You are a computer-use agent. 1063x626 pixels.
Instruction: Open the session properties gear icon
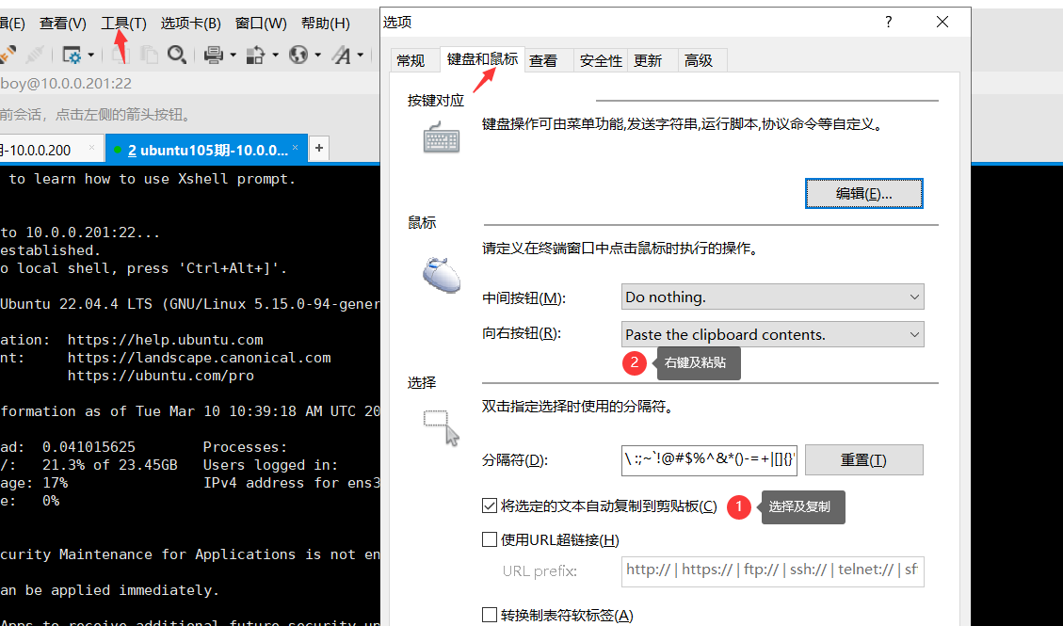click(x=72, y=55)
